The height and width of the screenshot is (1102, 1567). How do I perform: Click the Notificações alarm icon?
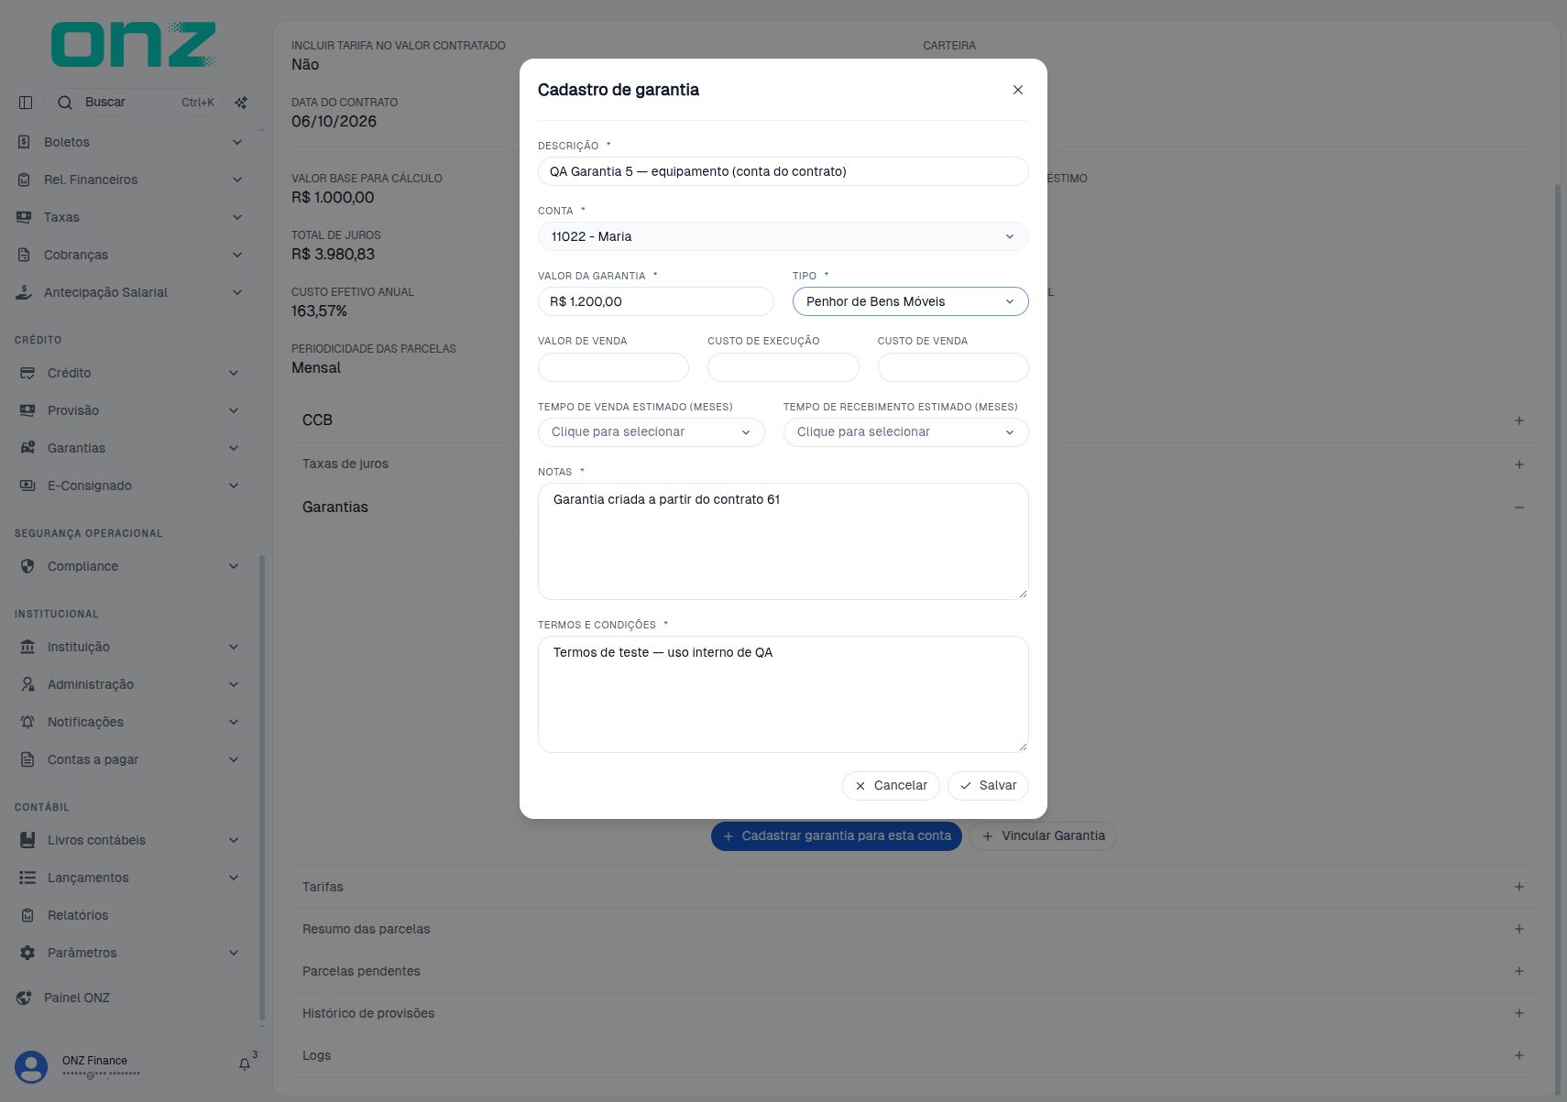(27, 722)
